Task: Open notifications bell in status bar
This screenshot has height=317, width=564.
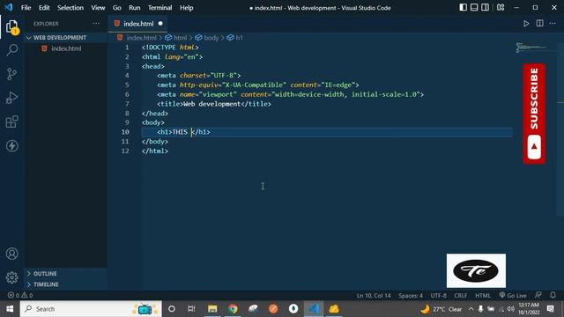Action: 553,296
